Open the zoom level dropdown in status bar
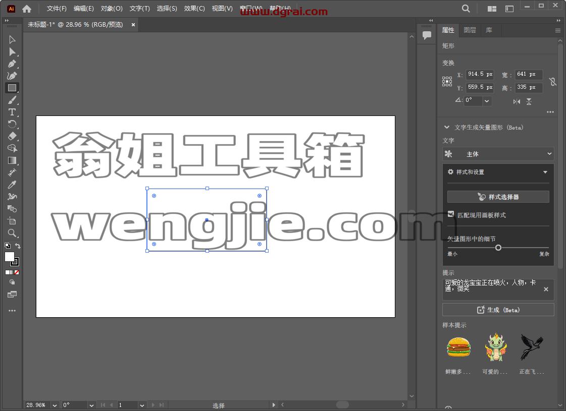 pos(55,405)
